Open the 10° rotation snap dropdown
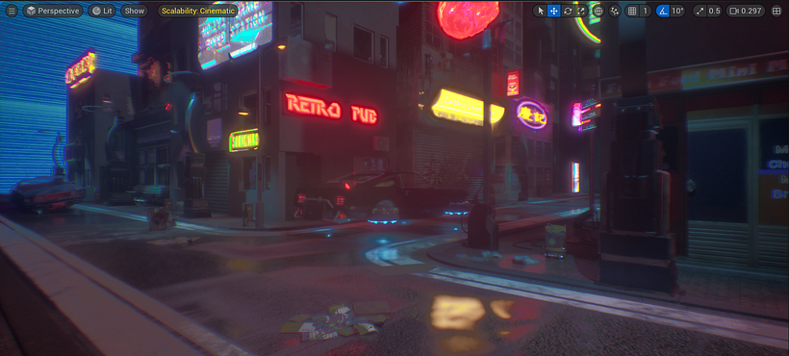 pos(677,11)
